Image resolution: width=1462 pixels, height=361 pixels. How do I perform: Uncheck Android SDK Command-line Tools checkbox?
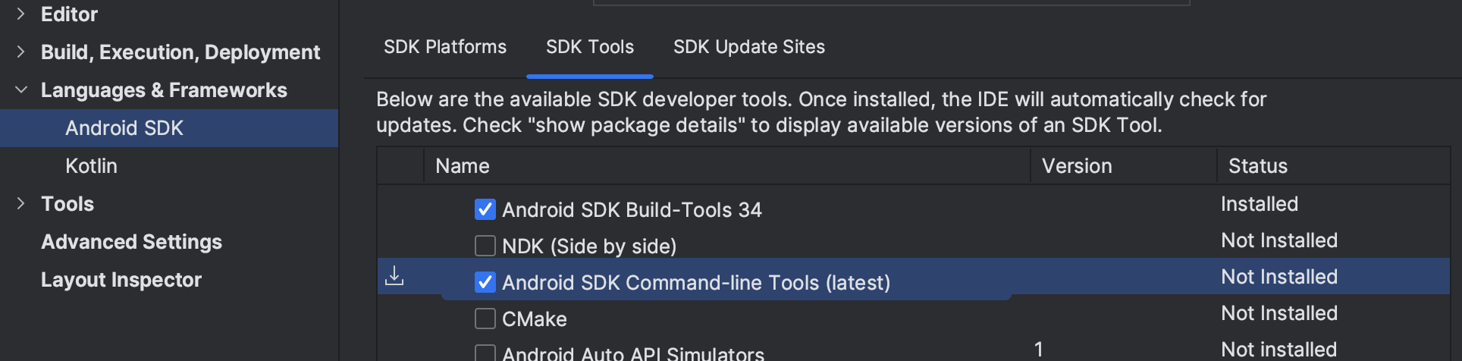point(485,282)
